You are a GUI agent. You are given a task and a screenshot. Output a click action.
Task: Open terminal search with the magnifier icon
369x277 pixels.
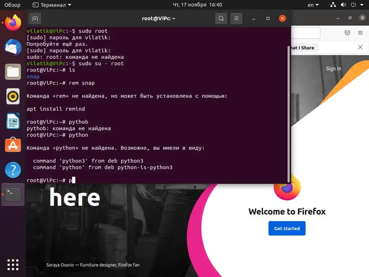point(221,18)
